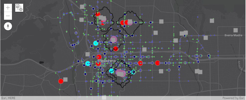Select the easternmost large red circle marker
This screenshot has width=246, height=100.
pyautogui.click(x=157, y=63)
